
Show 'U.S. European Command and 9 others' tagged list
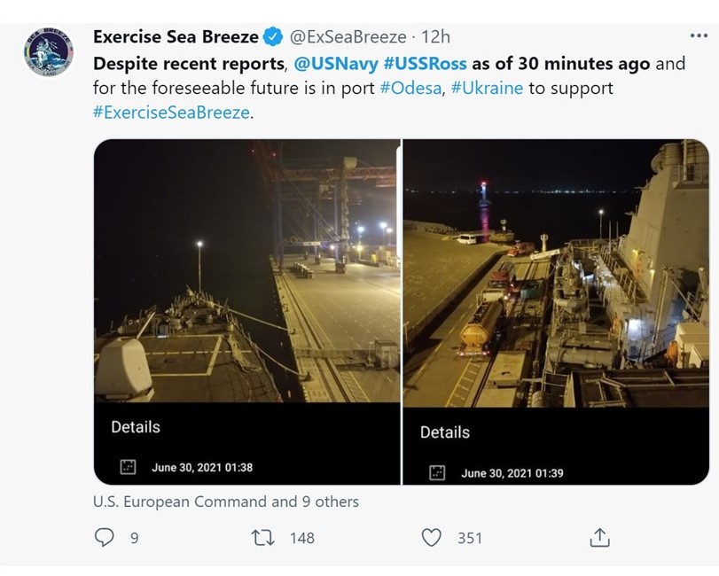(226, 502)
